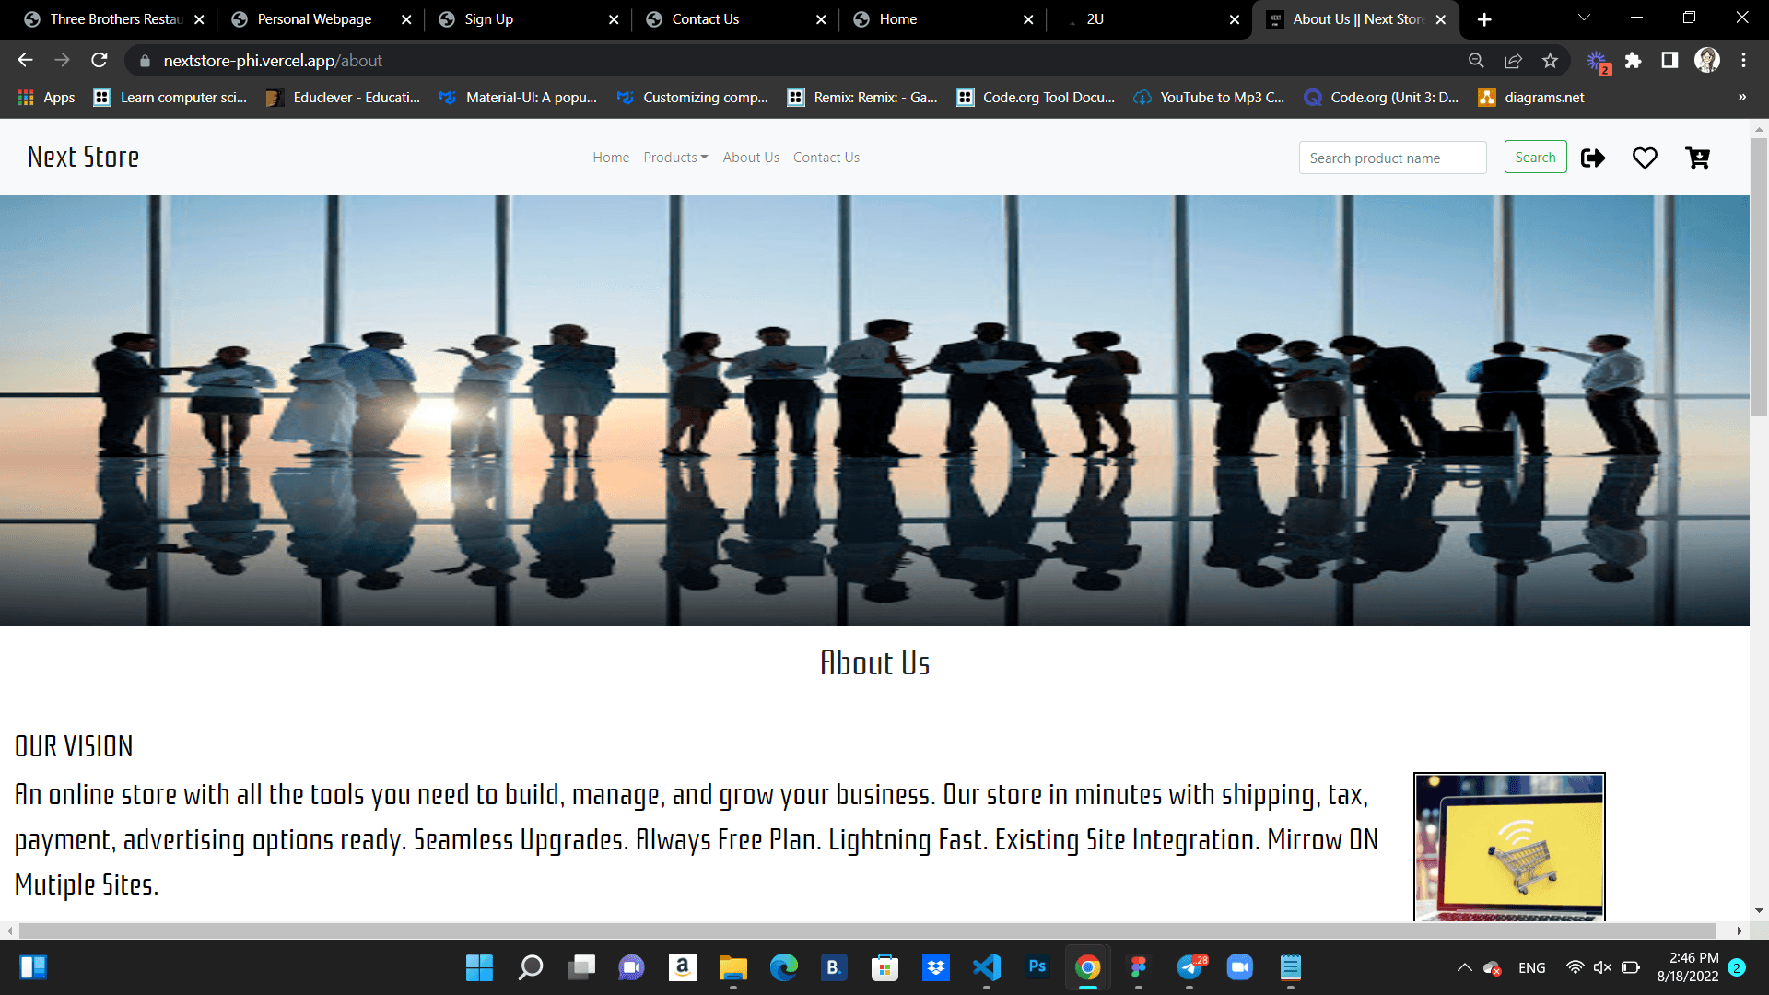Click the logout arrow icon in store header
The height and width of the screenshot is (995, 1769).
tap(1593, 158)
